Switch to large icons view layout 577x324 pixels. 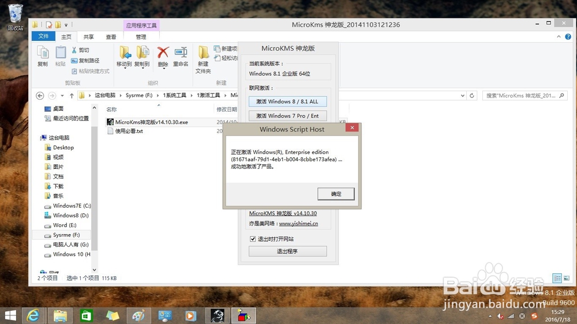point(567,278)
